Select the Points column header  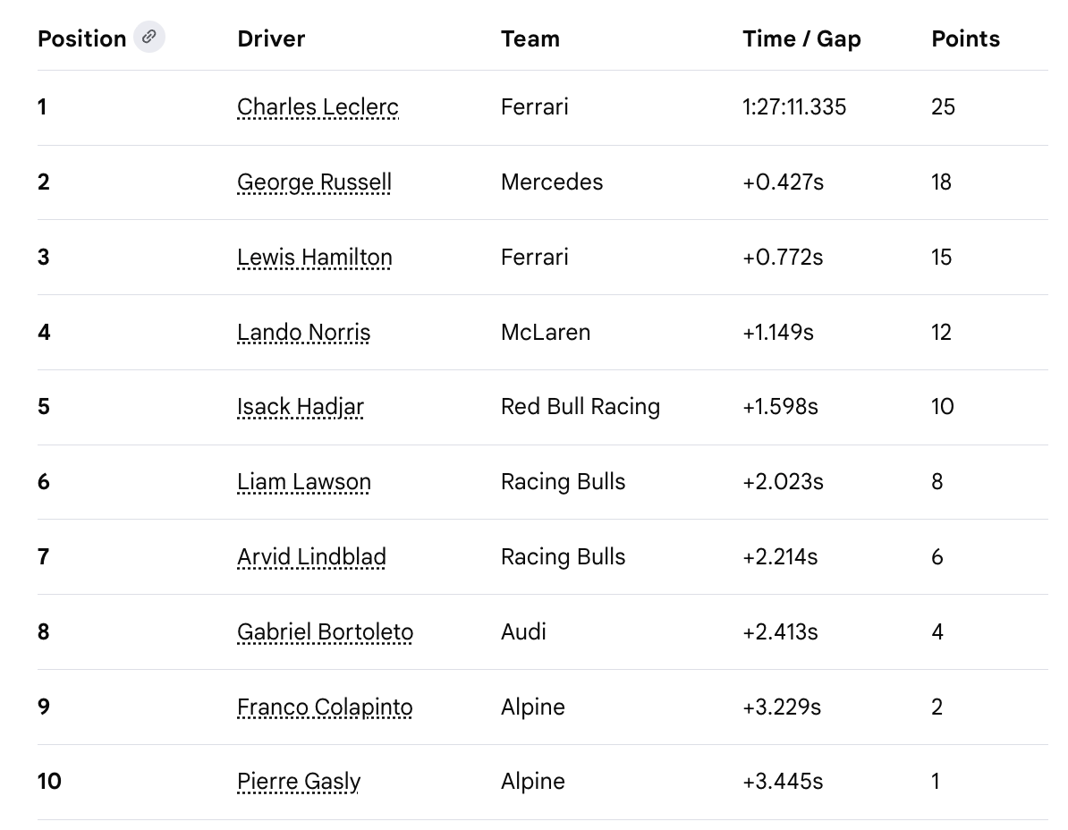point(965,38)
